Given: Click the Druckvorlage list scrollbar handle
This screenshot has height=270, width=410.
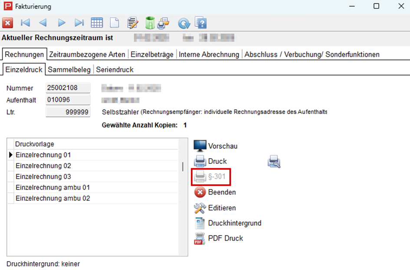Looking at the screenshot, I should point(183,167).
